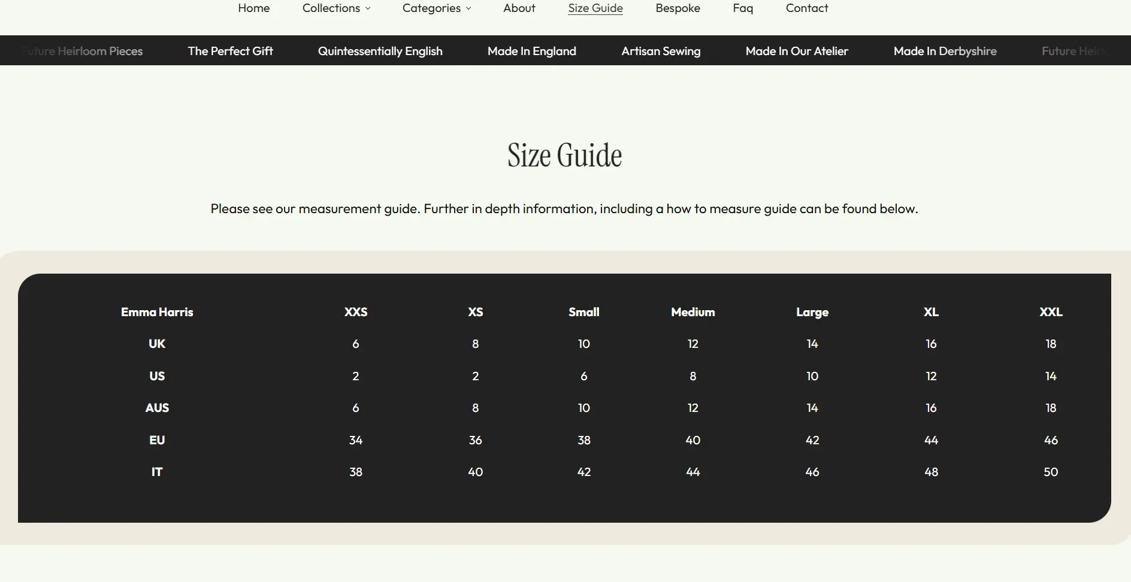Click the US Large value 10
Viewport: 1131px width, 582px height.
click(812, 376)
